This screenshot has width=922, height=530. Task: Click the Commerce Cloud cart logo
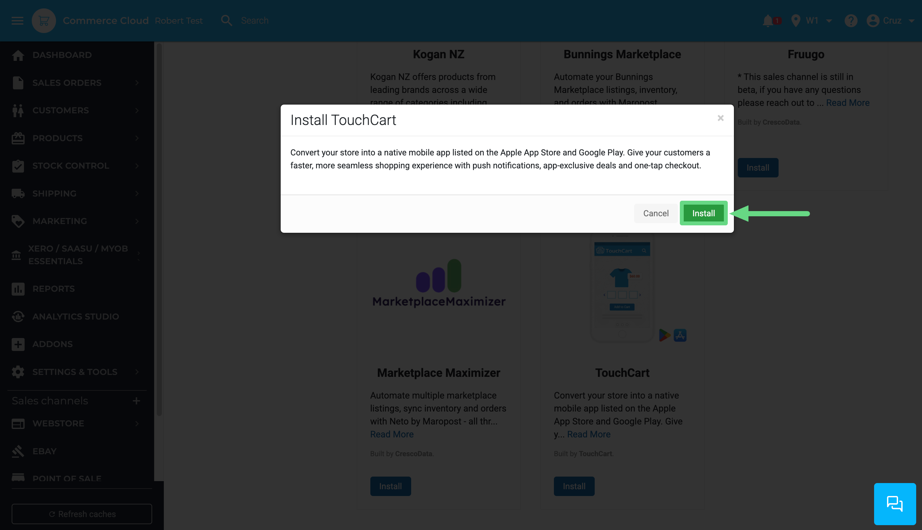(x=44, y=21)
